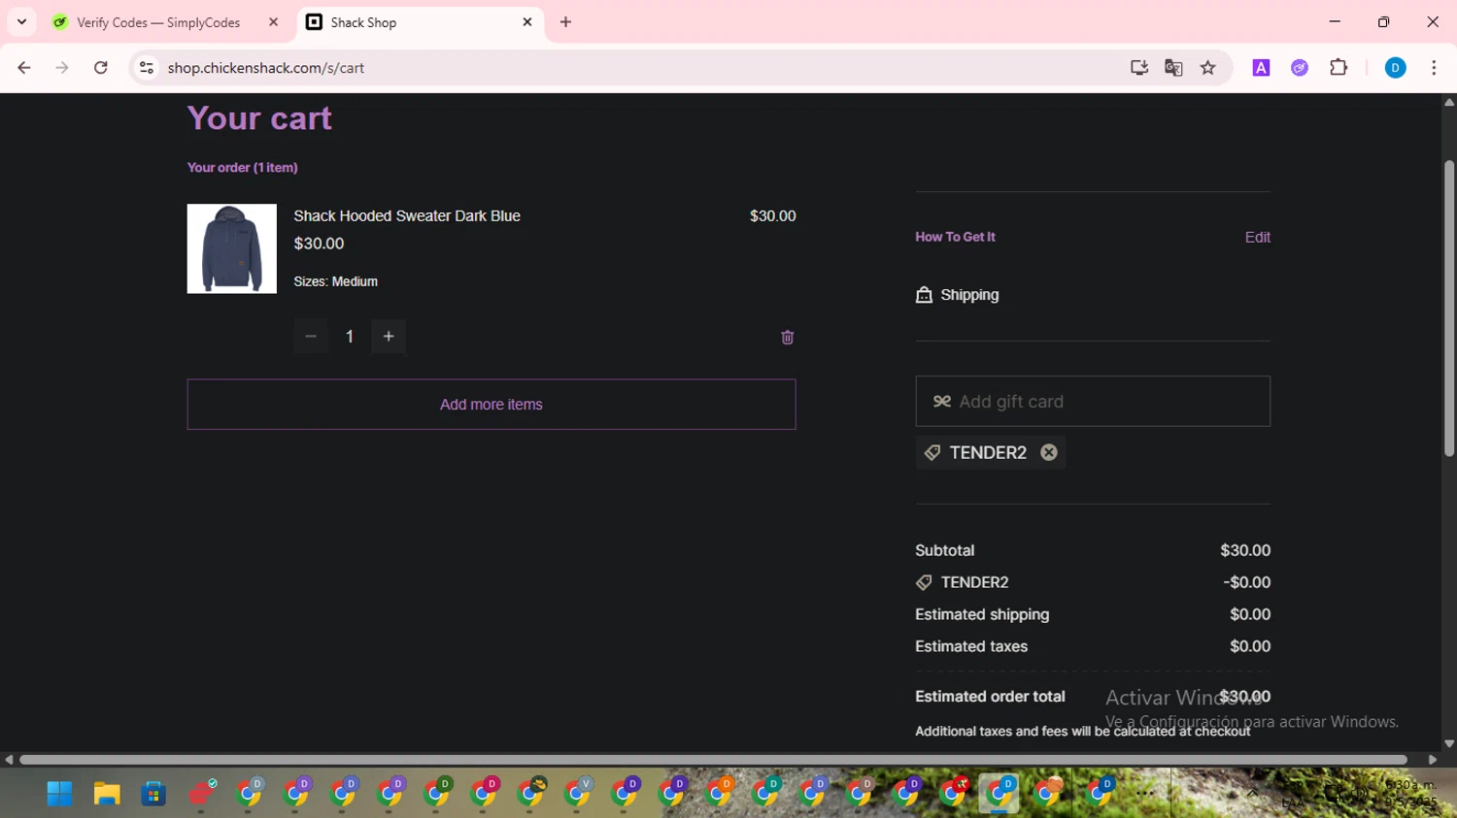This screenshot has height=818, width=1457.
Task: Increase item quantity with plus button
Action: pyautogui.click(x=389, y=336)
